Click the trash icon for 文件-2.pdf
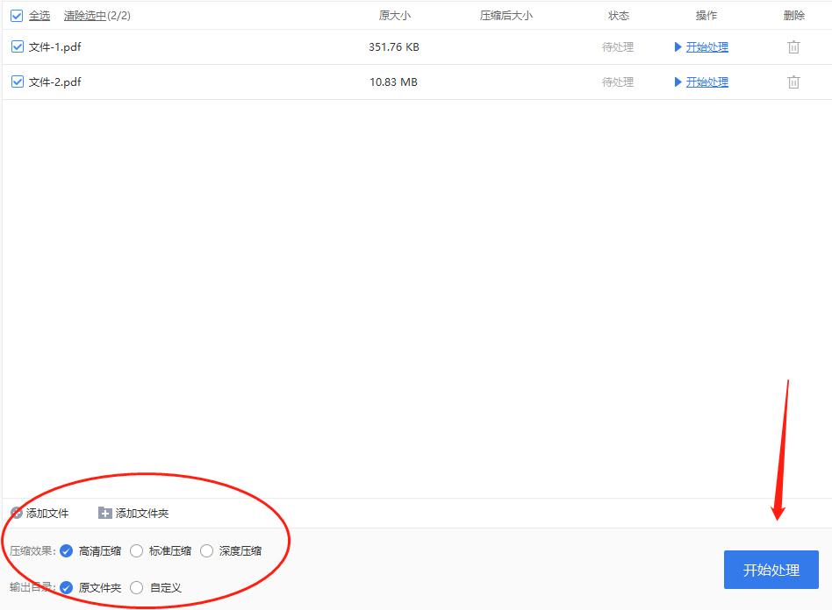Image resolution: width=832 pixels, height=610 pixels. (793, 82)
